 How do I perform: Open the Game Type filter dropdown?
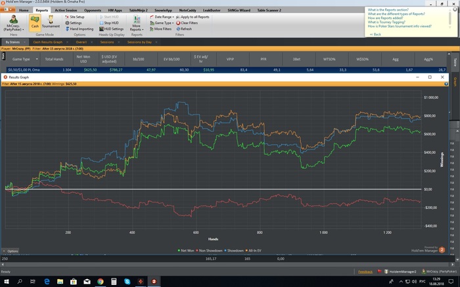(162, 23)
